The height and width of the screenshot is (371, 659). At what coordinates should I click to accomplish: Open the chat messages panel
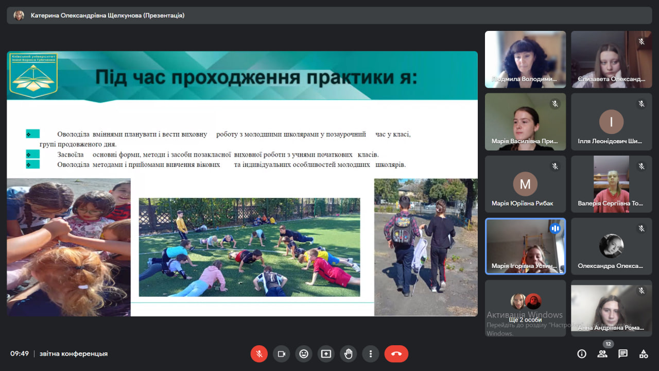point(623,354)
